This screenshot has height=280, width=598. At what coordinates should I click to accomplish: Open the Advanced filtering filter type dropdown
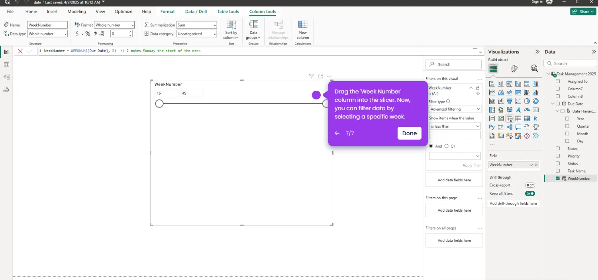[x=455, y=109]
